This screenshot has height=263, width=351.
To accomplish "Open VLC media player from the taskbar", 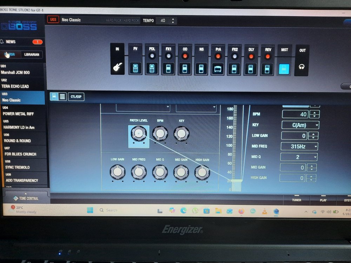I will 265,211.
